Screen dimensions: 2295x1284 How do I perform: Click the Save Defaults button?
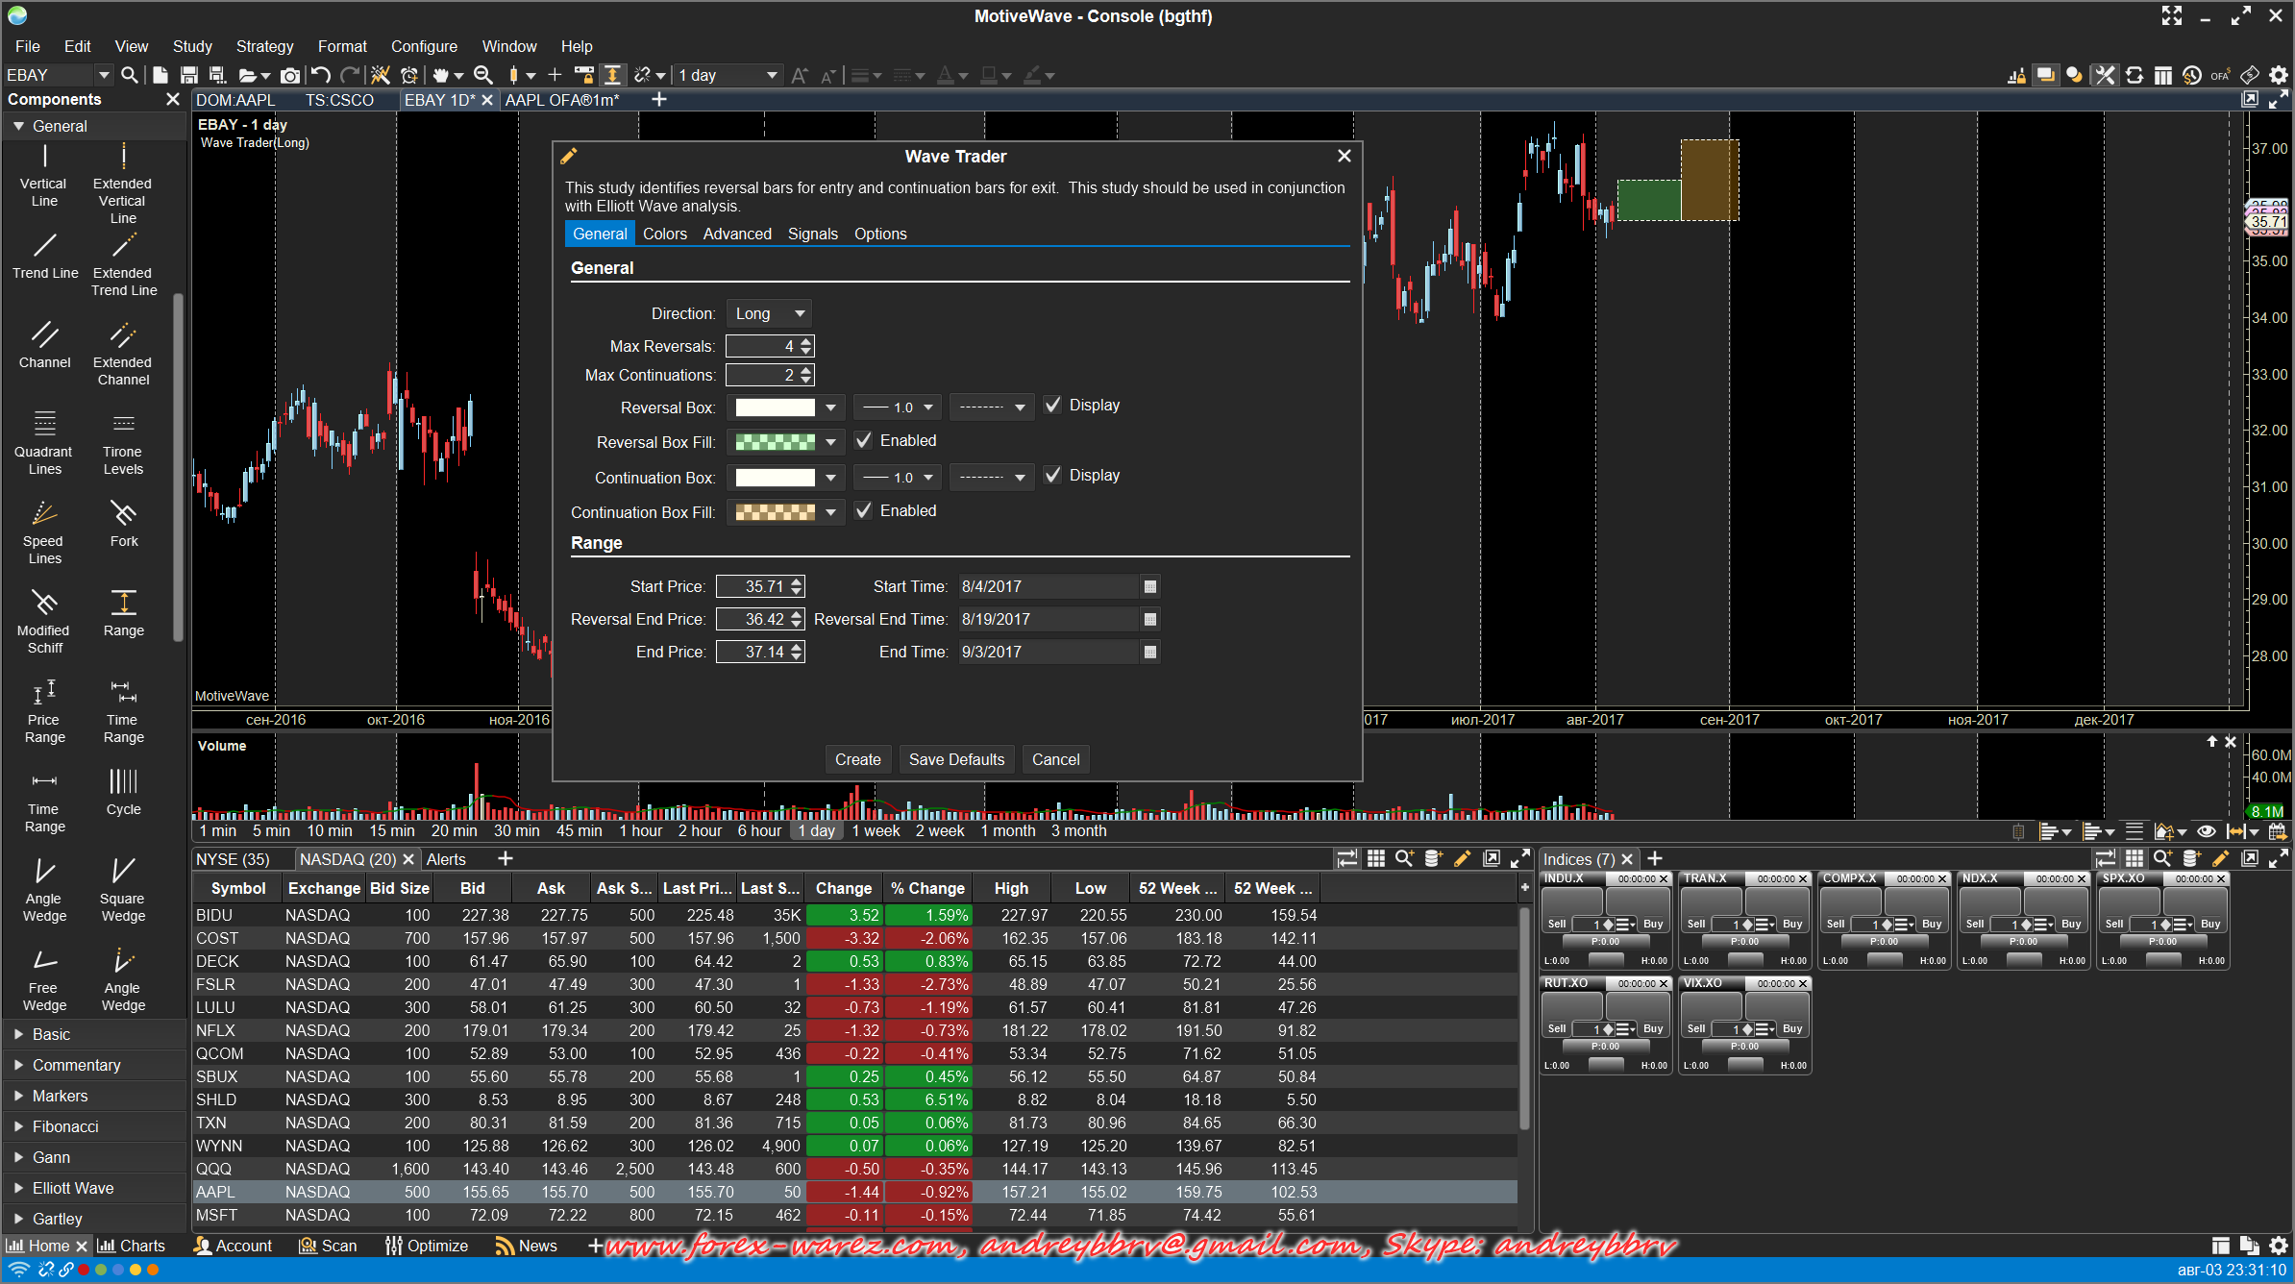pos(955,759)
